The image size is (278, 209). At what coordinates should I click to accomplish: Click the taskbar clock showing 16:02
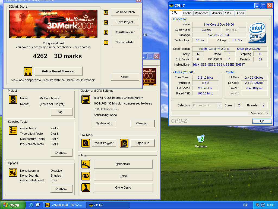click(270, 205)
